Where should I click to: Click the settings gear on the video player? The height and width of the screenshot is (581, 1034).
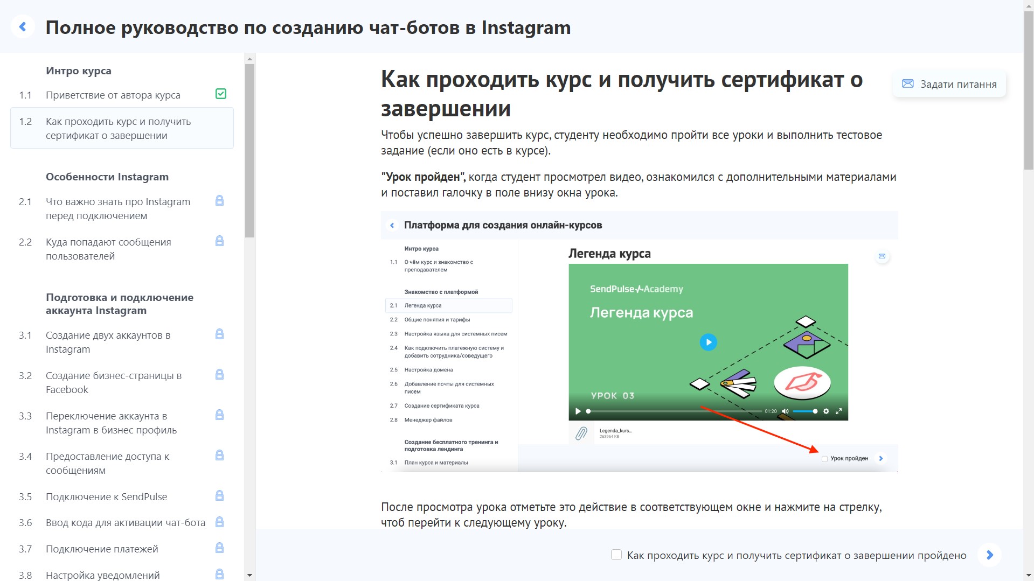(x=825, y=411)
